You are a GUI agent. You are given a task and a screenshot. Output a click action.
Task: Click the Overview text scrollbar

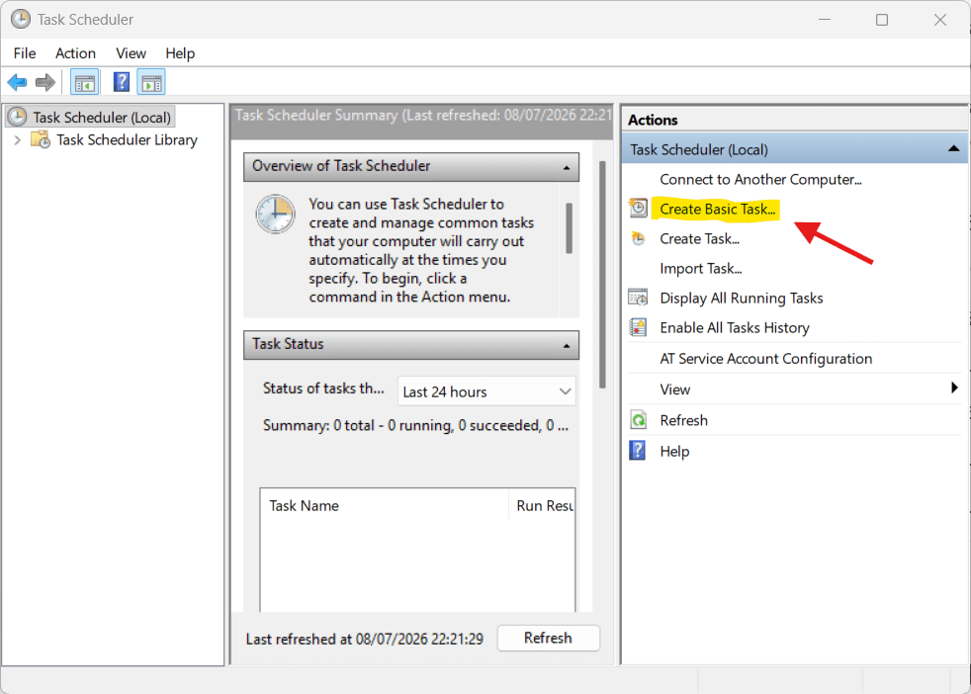tap(570, 228)
